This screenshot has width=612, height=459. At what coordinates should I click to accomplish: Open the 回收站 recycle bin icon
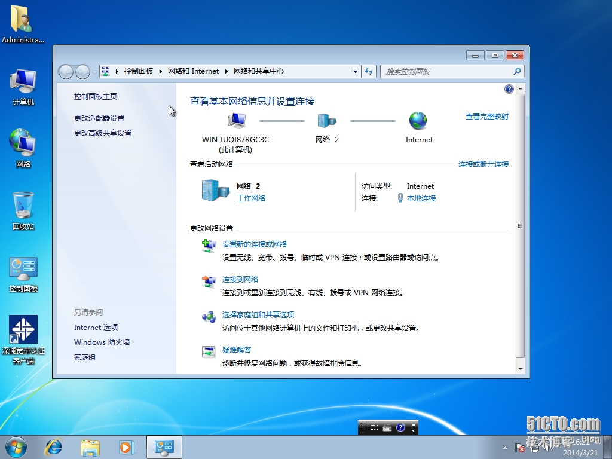(23, 211)
